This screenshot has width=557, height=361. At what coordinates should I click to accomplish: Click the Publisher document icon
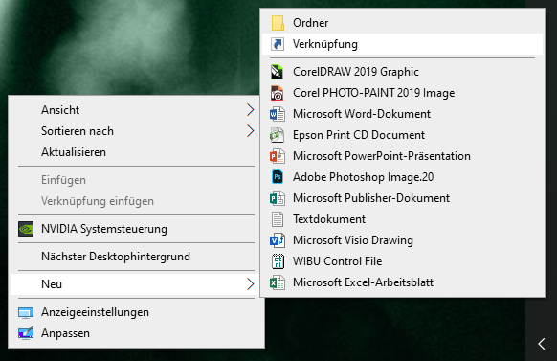coord(278,198)
